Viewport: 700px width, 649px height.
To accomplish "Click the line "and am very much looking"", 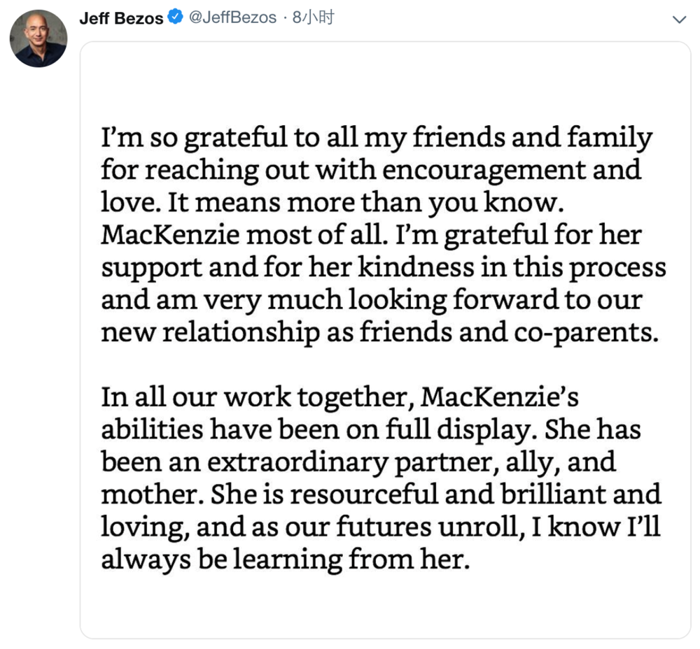I will 372,300.
